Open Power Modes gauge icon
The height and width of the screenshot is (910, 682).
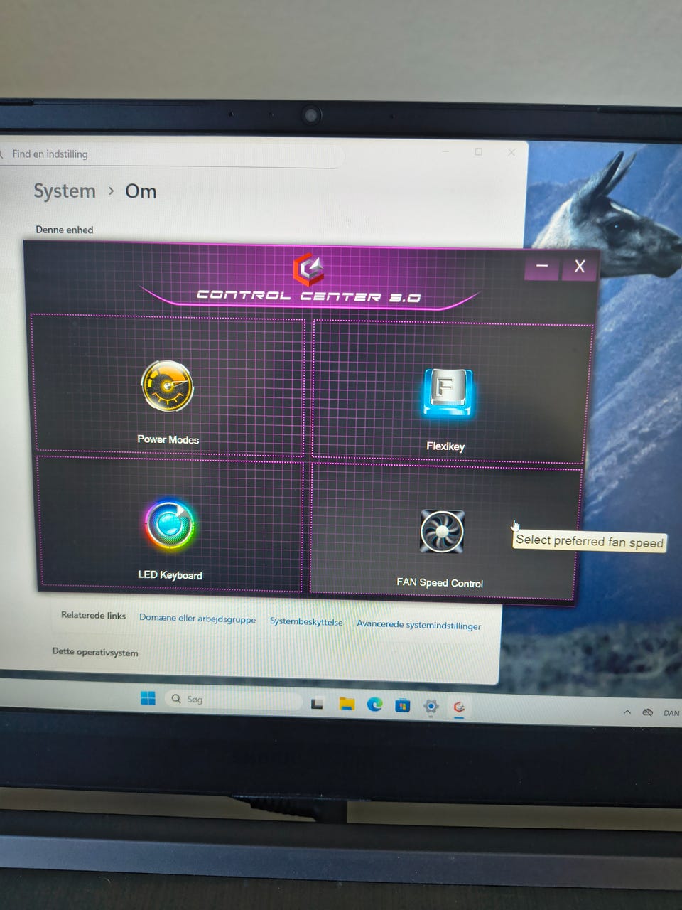[167, 386]
